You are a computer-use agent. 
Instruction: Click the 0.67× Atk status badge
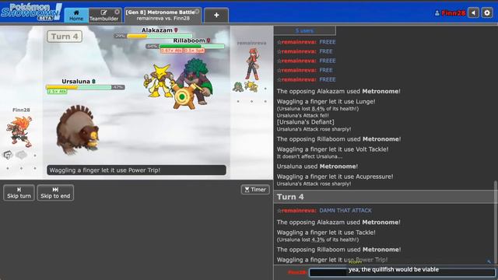[x=171, y=51]
